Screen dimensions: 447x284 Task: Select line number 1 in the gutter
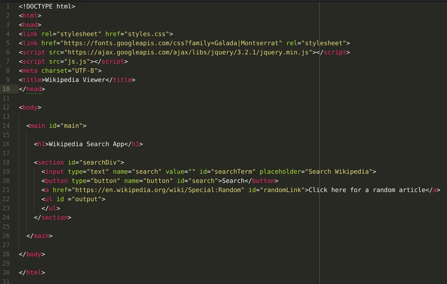coord(8,6)
